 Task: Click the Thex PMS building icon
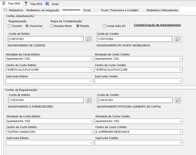coord(4,4)
